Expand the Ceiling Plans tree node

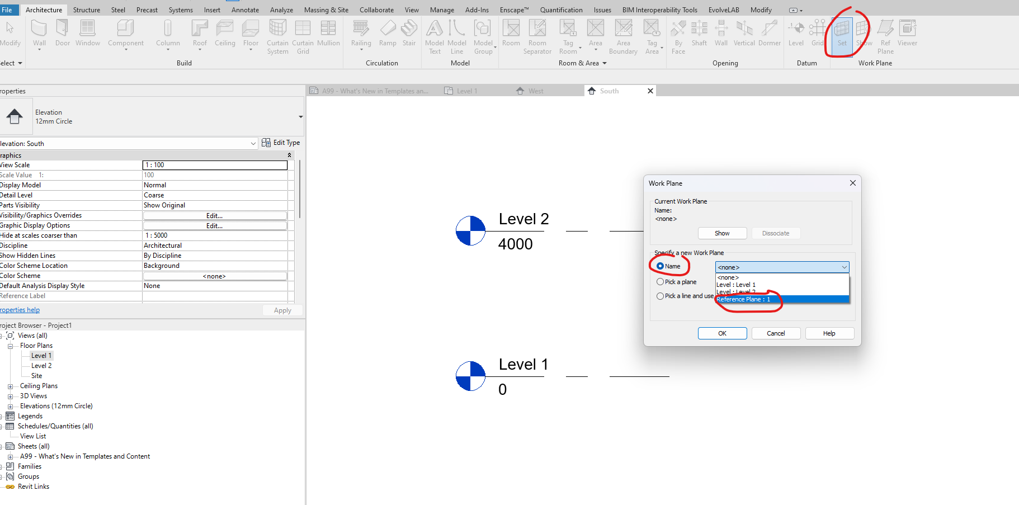pos(10,386)
